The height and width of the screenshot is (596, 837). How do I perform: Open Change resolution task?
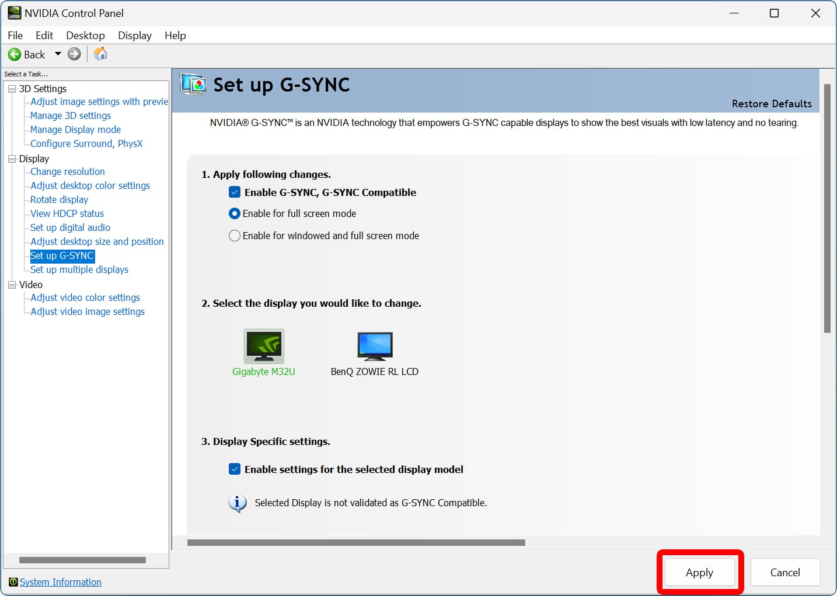tap(68, 171)
